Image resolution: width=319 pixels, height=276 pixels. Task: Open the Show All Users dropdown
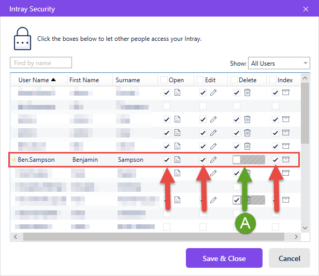279,63
